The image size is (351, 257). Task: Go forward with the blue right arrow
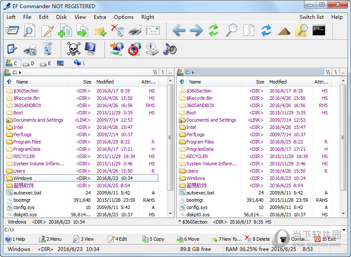pyautogui.click(x=196, y=30)
